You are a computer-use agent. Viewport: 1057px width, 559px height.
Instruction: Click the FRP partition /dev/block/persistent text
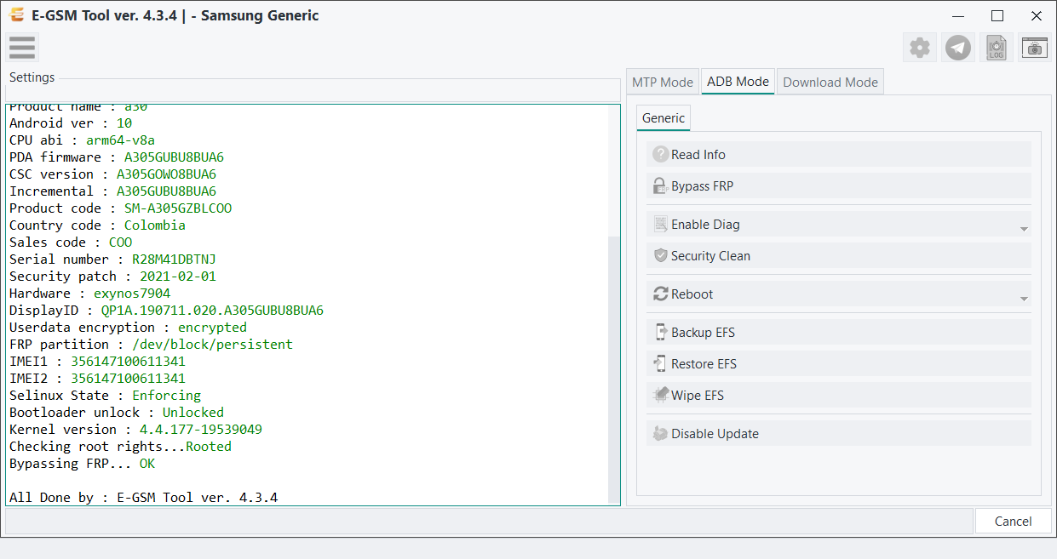(151, 345)
